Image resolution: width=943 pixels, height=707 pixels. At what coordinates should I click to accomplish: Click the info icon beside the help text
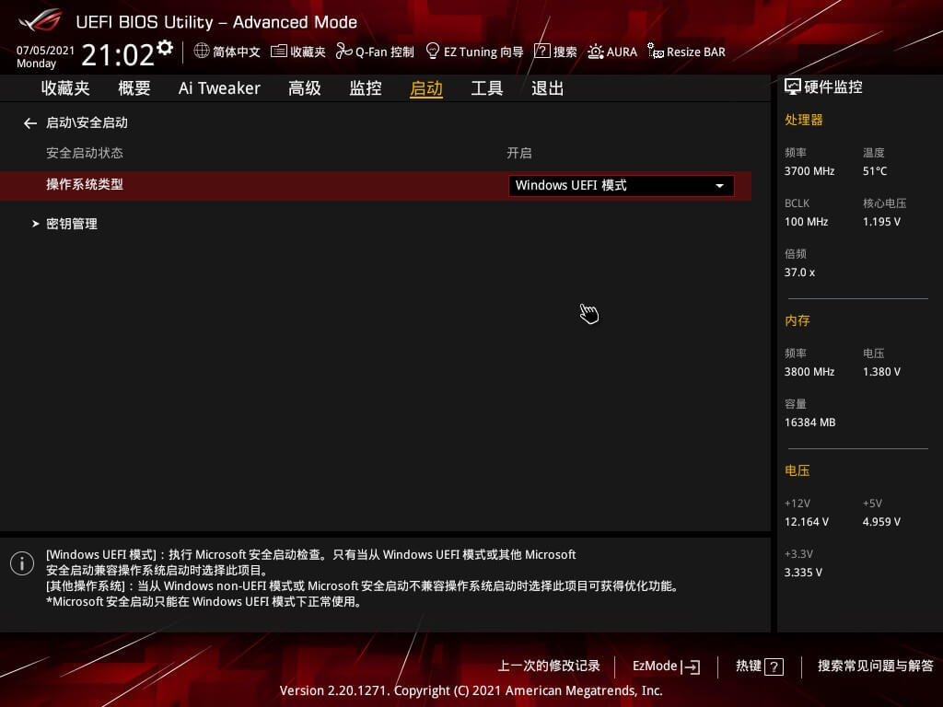coord(22,562)
